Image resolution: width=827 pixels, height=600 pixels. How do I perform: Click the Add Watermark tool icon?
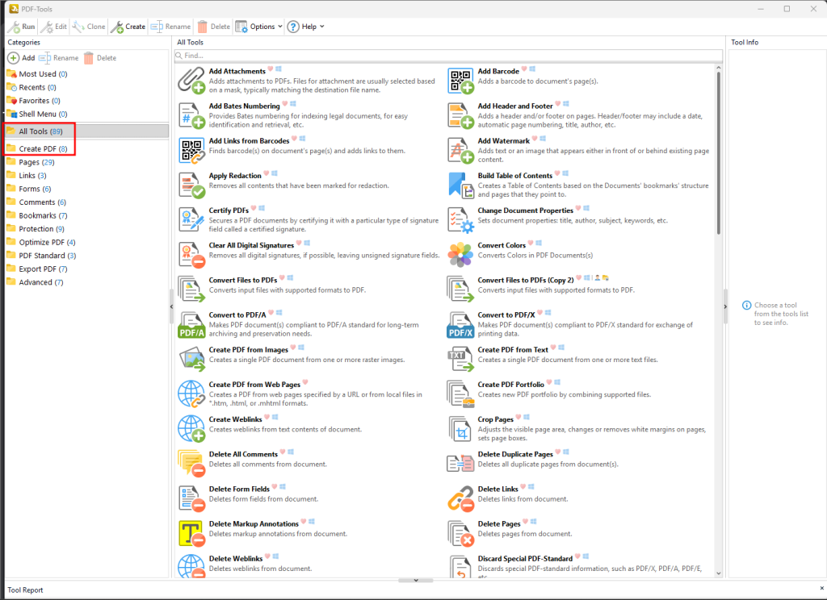pos(460,150)
